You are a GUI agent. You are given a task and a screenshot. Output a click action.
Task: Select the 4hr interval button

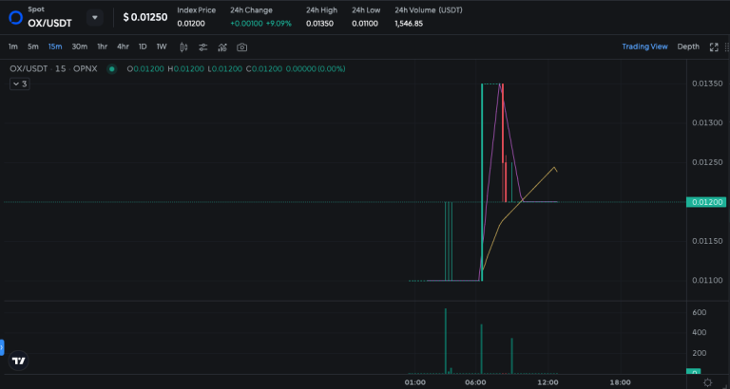click(123, 46)
